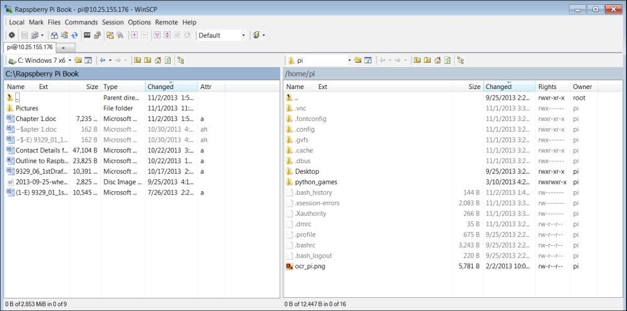627x311 pixels.
Task: Click the Open in PuTTY icon
Action: click(x=97, y=35)
